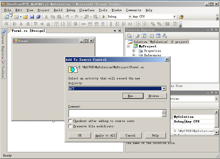Click the Properties icon in the Solution Explorer toolbar
This screenshot has height=159, width=220.
[129, 36]
